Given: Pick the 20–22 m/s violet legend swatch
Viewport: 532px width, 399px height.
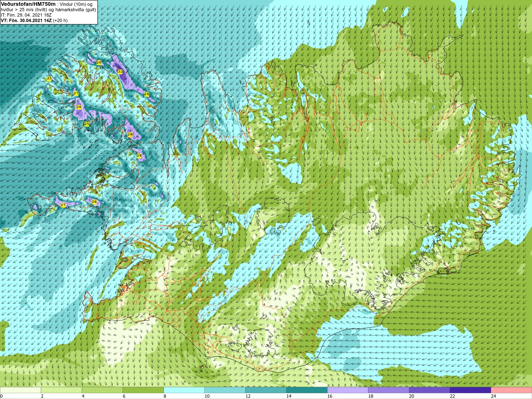Looking at the screenshot, I should pos(430,390).
